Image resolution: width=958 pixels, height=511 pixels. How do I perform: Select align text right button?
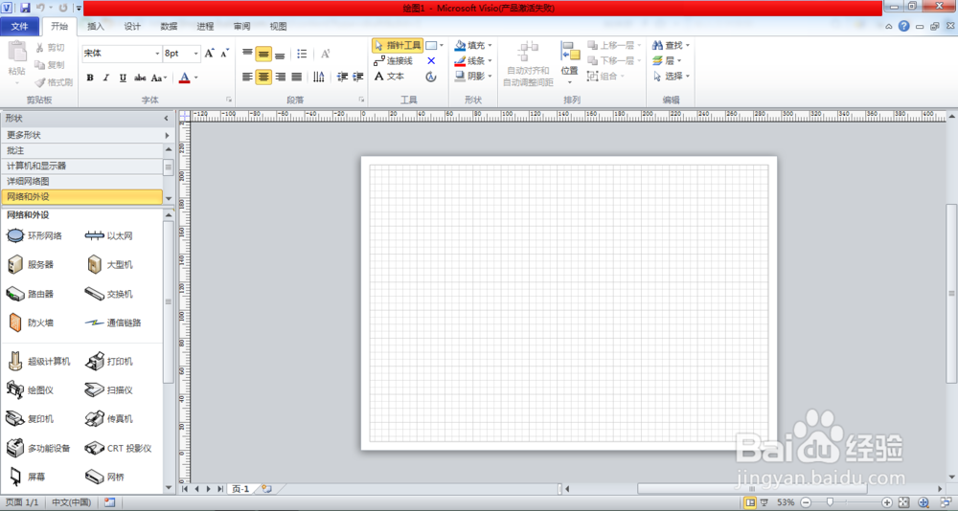coord(281,77)
